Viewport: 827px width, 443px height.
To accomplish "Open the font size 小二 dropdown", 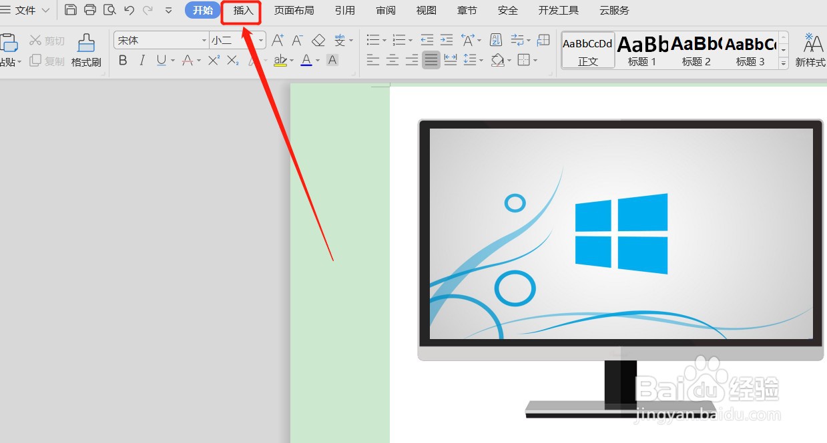I will click(x=261, y=41).
